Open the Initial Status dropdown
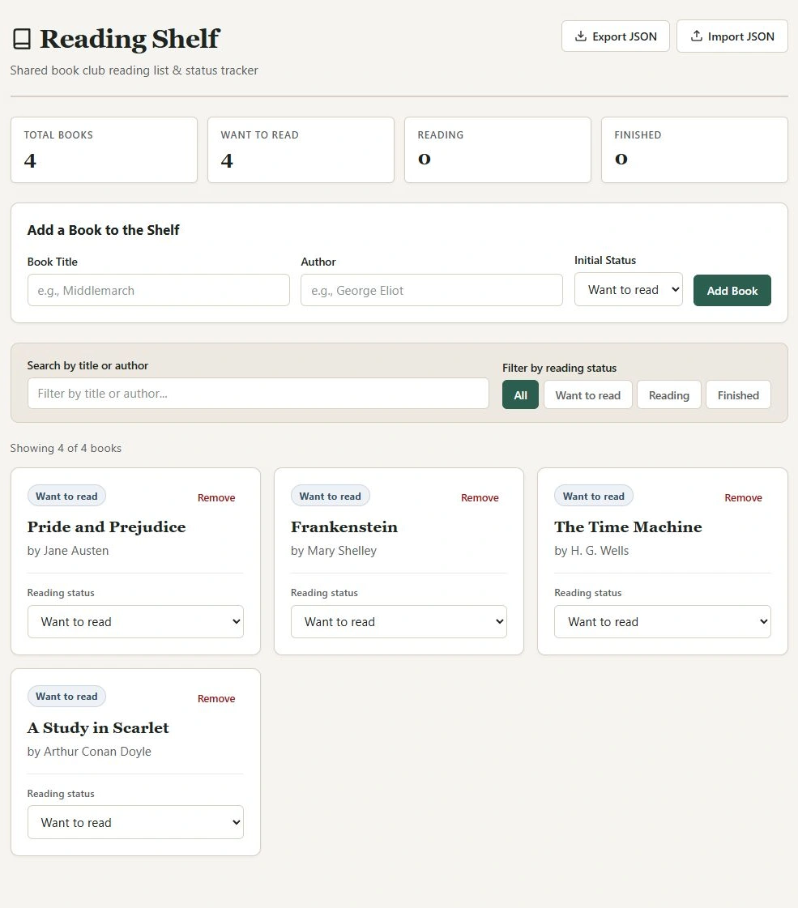This screenshot has height=908, width=798. 629,289
